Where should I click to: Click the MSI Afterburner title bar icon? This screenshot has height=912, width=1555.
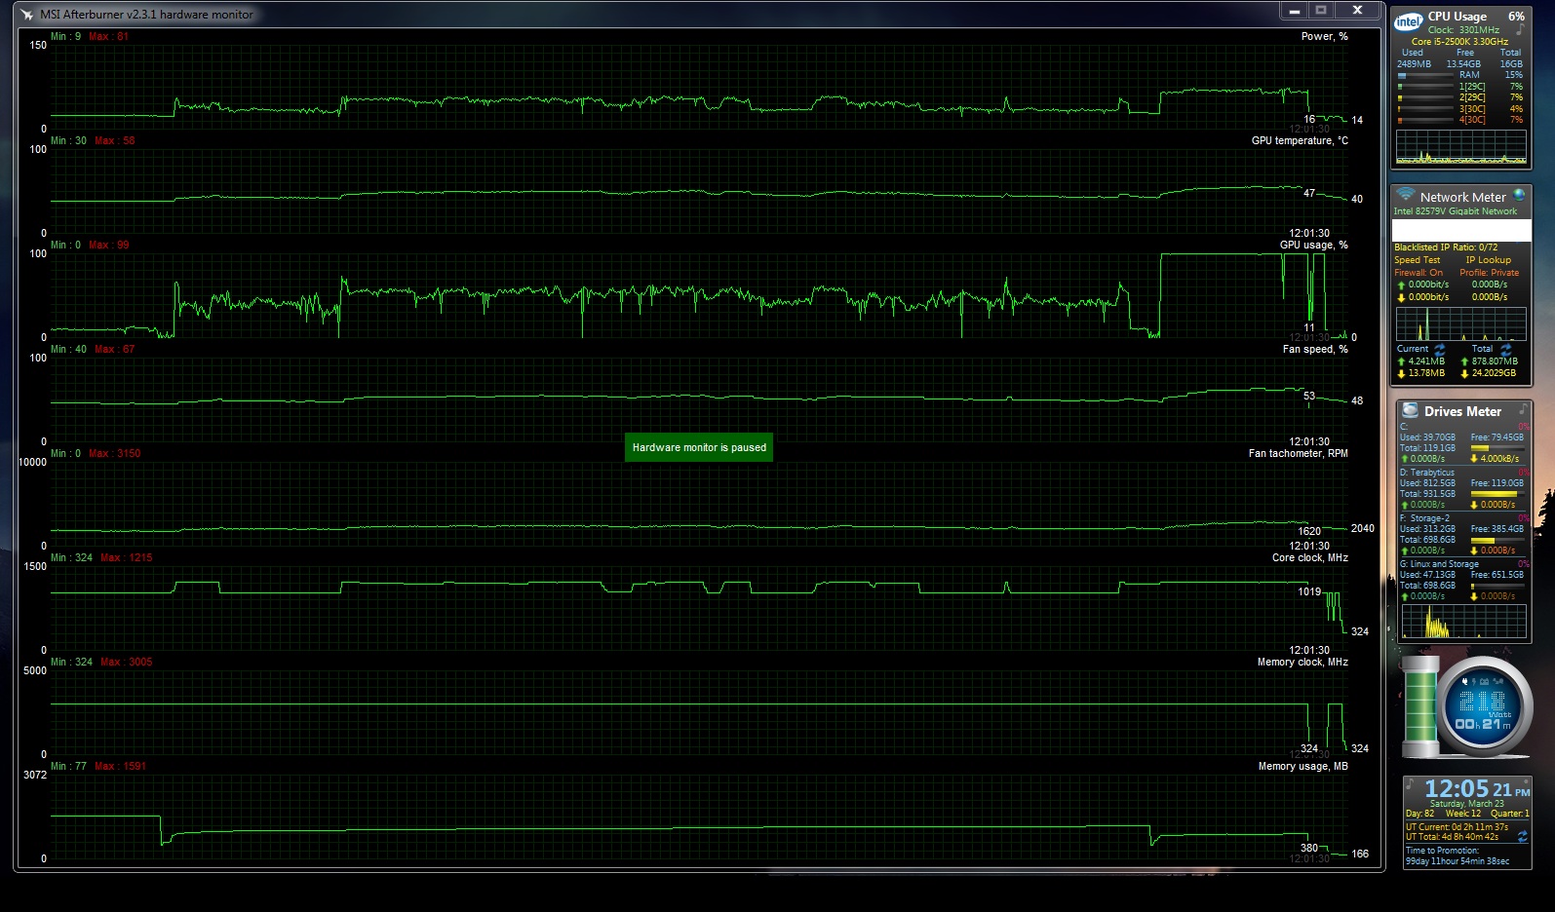coord(26,15)
